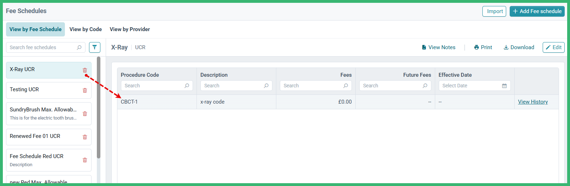This screenshot has width=570, height=186.
Task: Delete Fee Schedule Red UCR entry
Action: click(x=85, y=160)
